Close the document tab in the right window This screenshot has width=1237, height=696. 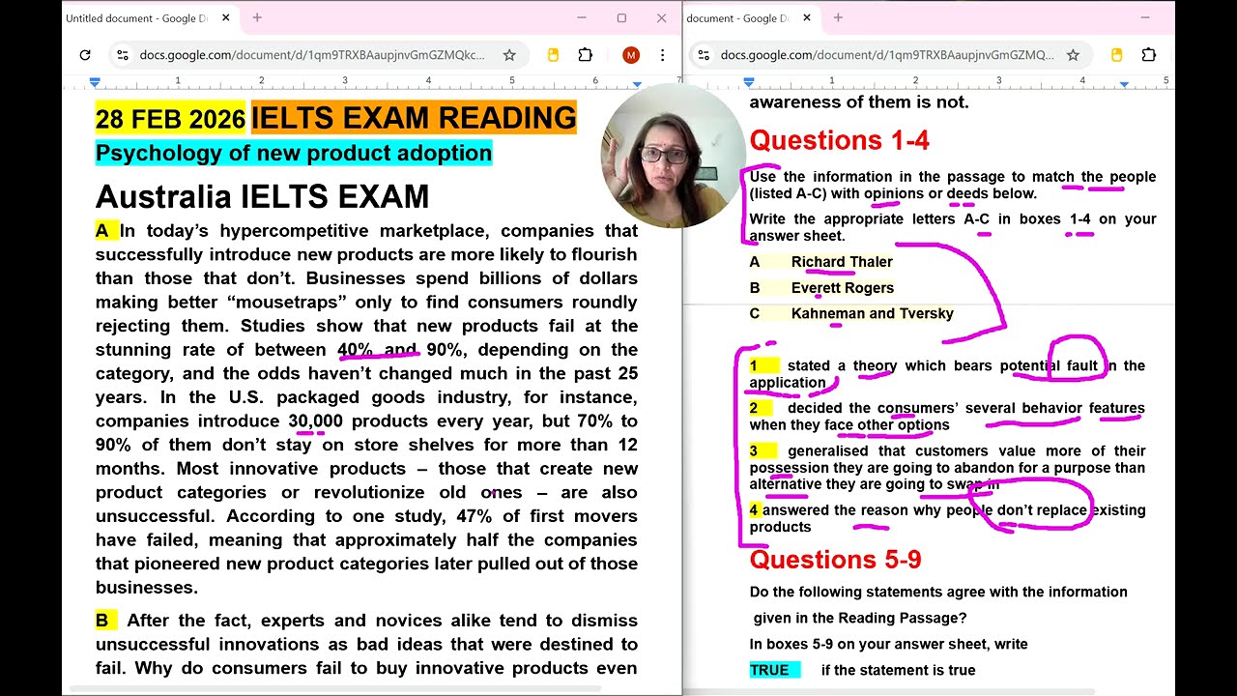[807, 17]
